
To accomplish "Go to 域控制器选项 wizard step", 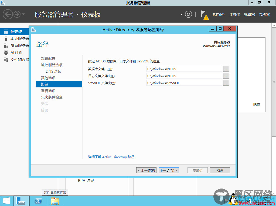I will point(52,65).
